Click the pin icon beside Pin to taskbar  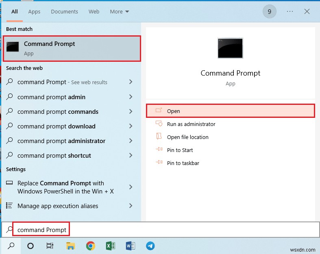[159, 163]
